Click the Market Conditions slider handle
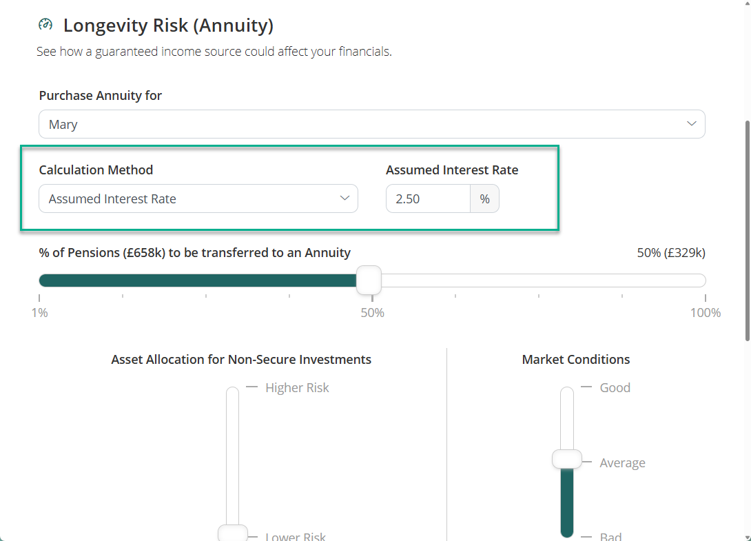This screenshot has width=751, height=541. pos(567,460)
